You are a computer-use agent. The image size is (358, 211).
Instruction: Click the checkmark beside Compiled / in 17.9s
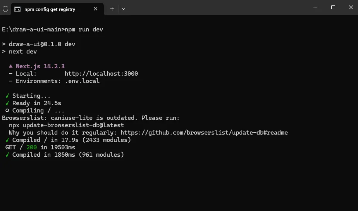pos(7,140)
